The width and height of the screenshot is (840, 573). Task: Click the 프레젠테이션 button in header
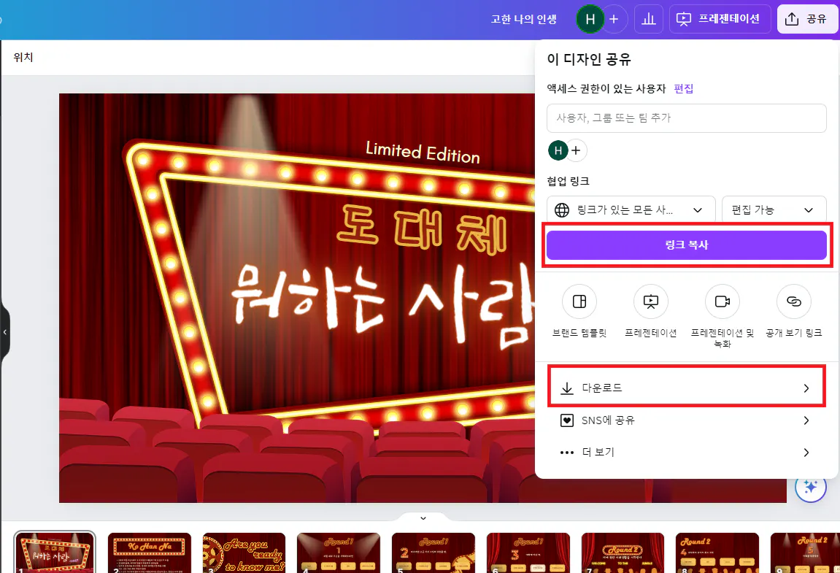[x=720, y=19]
